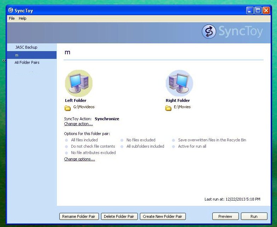Maximize the SyncToy window
The image size is (277, 227).
pyautogui.click(x=258, y=11)
